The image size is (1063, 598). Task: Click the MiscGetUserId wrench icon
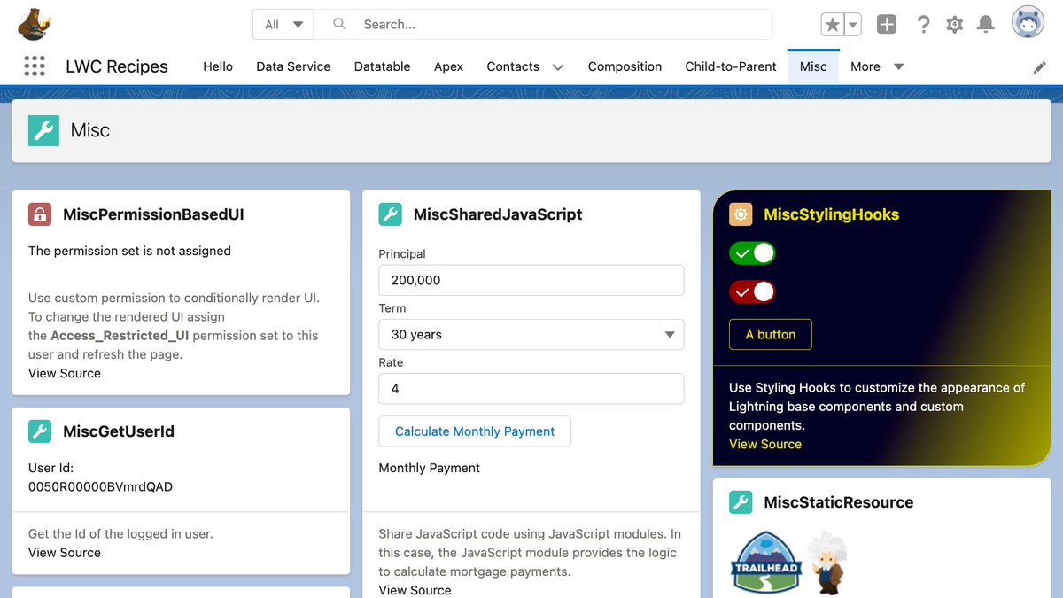coord(40,431)
